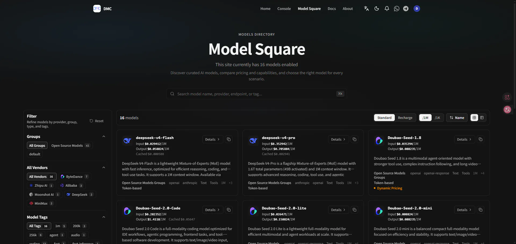This screenshot has height=244, width=516.
Task: Open the Docs page
Action: (x=332, y=9)
